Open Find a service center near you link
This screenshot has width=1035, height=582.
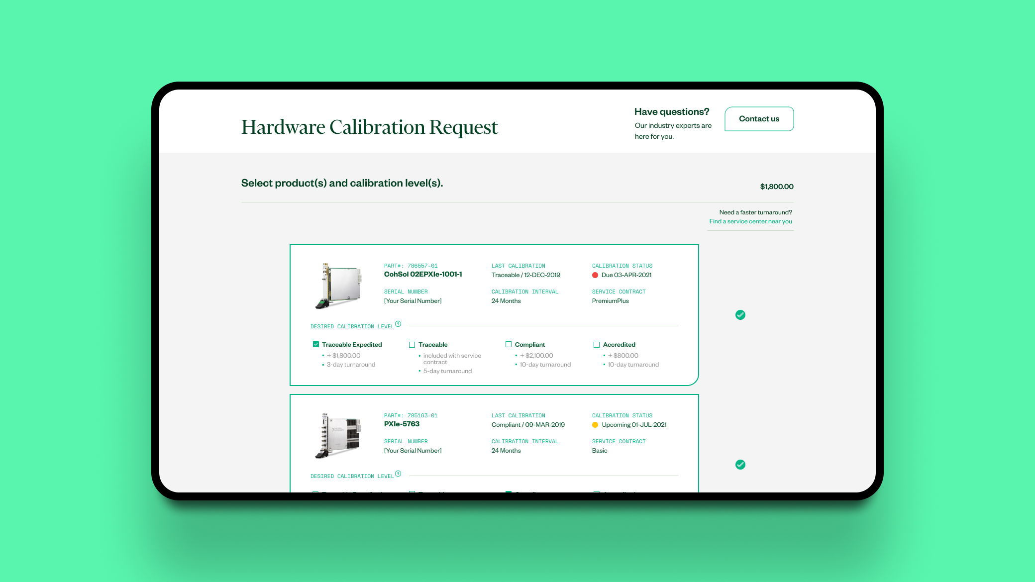750,221
